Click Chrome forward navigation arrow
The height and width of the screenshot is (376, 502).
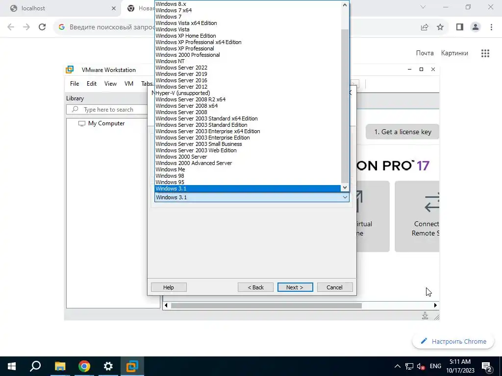click(26, 27)
